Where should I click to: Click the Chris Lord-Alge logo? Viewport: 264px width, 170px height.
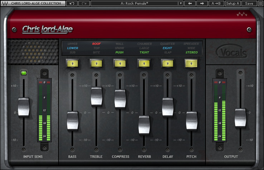pyautogui.click(x=48, y=29)
